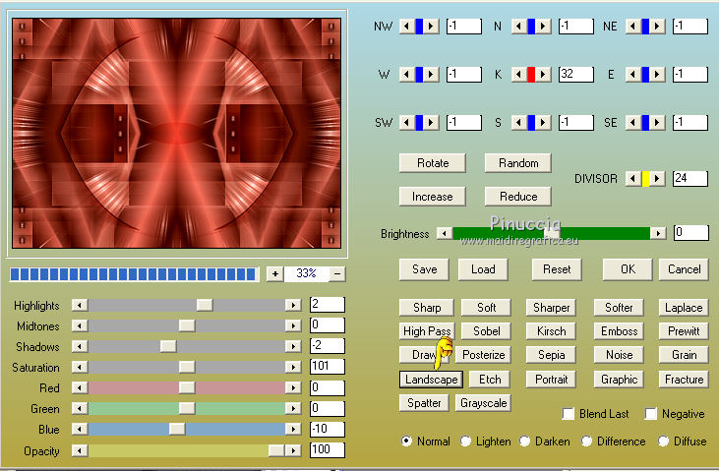This screenshot has width=719, height=471.
Task: Click Brightness left arrow
Action: 444,233
